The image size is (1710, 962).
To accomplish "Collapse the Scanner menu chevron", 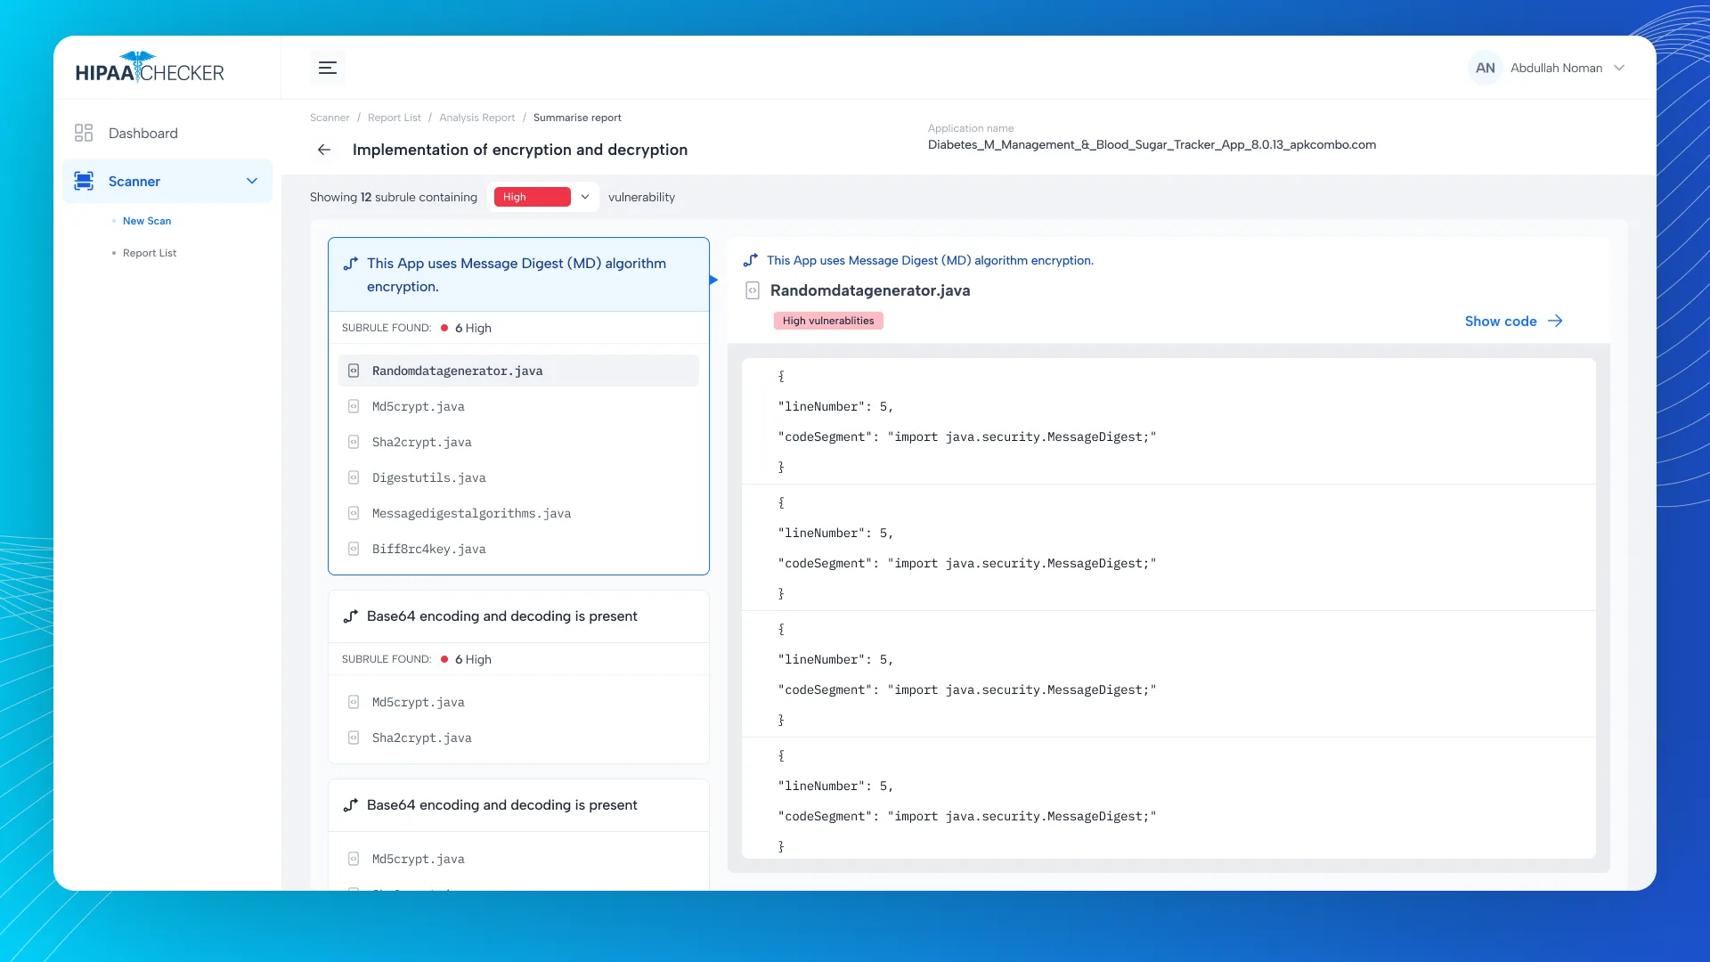I will click(x=252, y=181).
